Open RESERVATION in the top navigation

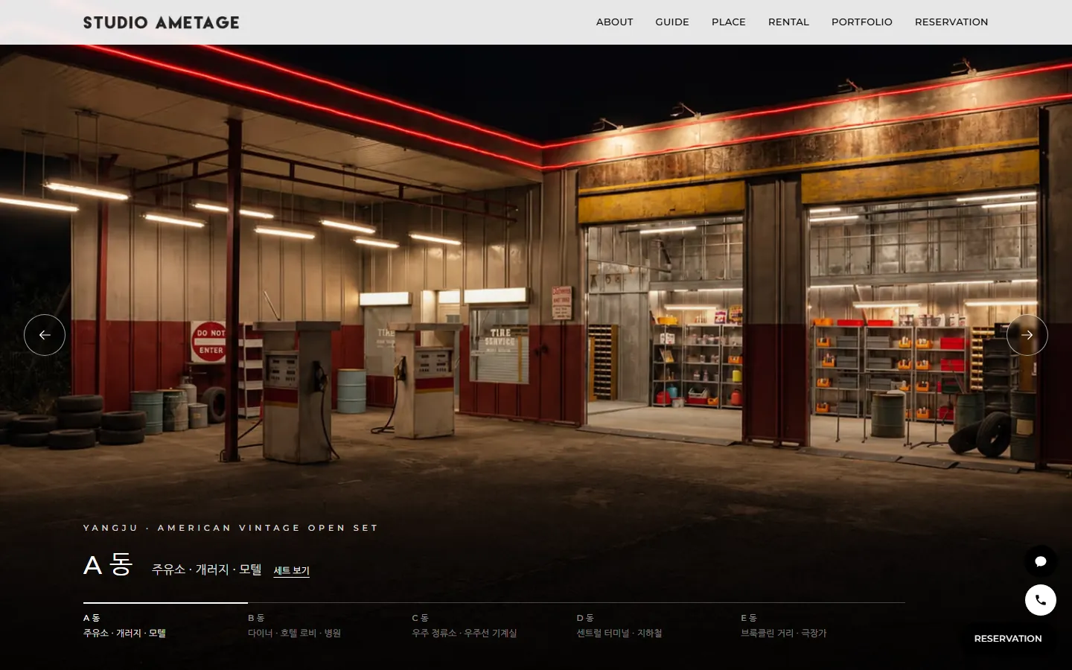tap(951, 22)
